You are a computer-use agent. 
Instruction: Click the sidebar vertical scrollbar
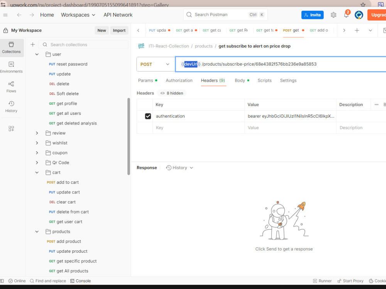129,136
